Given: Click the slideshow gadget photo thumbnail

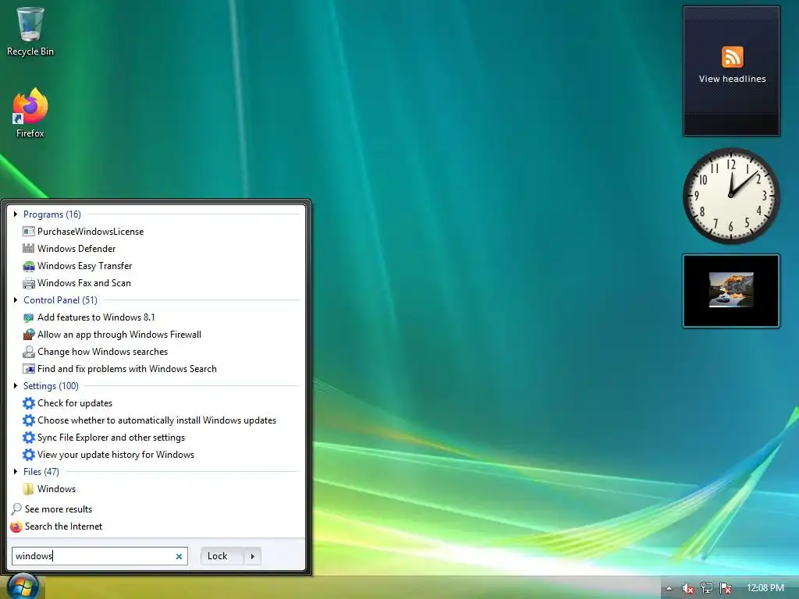Looking at the screenshot, I should [731, 290].
